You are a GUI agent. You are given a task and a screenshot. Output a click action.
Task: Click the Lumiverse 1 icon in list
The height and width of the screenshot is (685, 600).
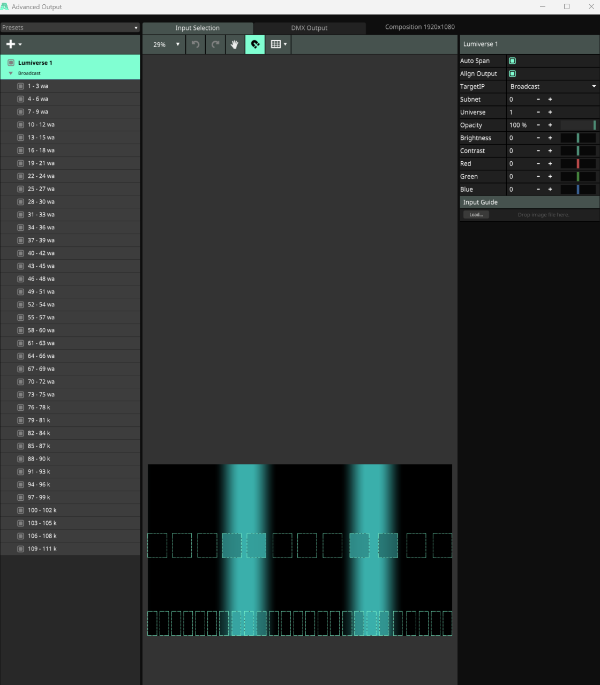point(11,63)
